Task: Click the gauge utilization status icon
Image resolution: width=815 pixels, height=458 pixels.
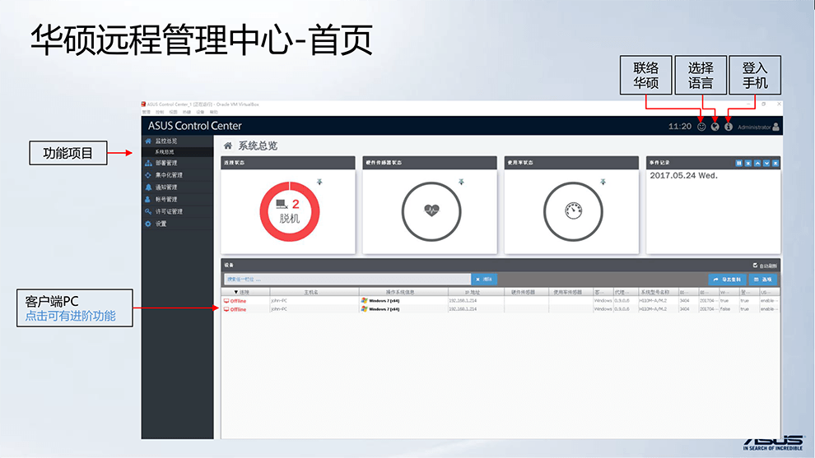Action: pos(573,210)
